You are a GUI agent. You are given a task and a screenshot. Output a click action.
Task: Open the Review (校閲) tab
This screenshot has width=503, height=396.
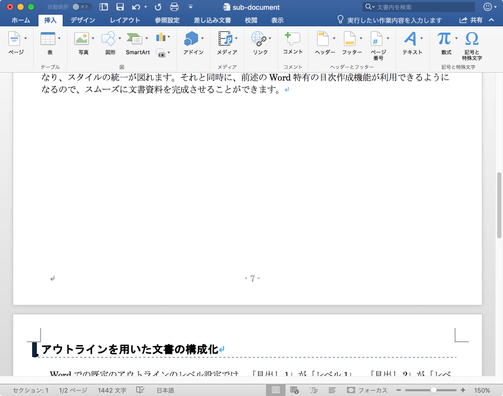[251, 20]
